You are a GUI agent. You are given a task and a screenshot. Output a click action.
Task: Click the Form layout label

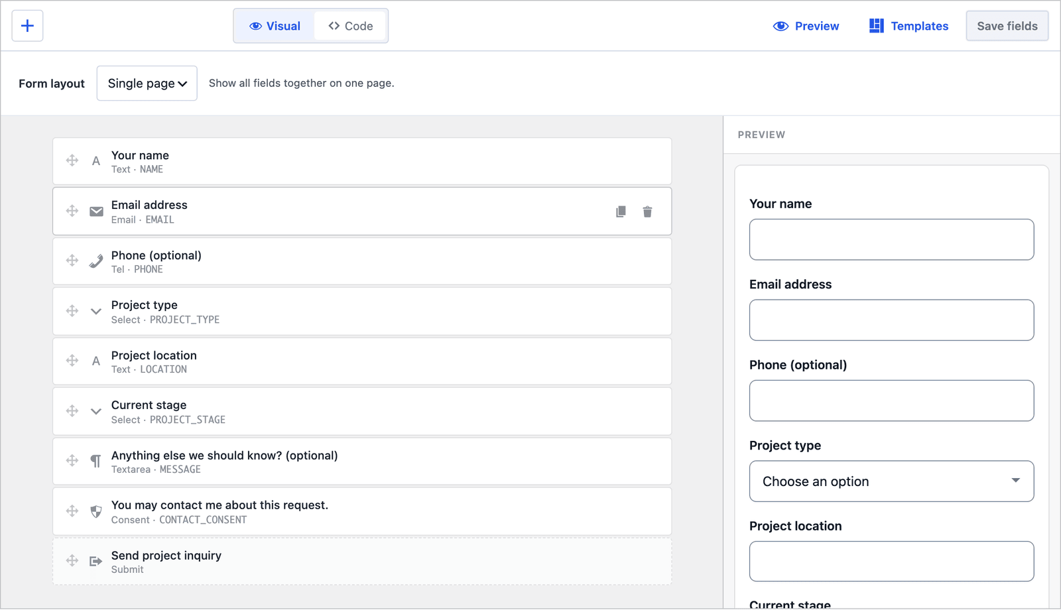pyautogui.click(x=52, y=84)
